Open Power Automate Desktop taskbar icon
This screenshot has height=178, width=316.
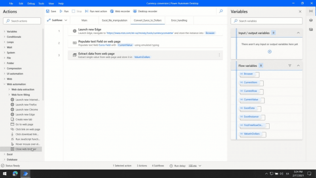click(25, 174)
